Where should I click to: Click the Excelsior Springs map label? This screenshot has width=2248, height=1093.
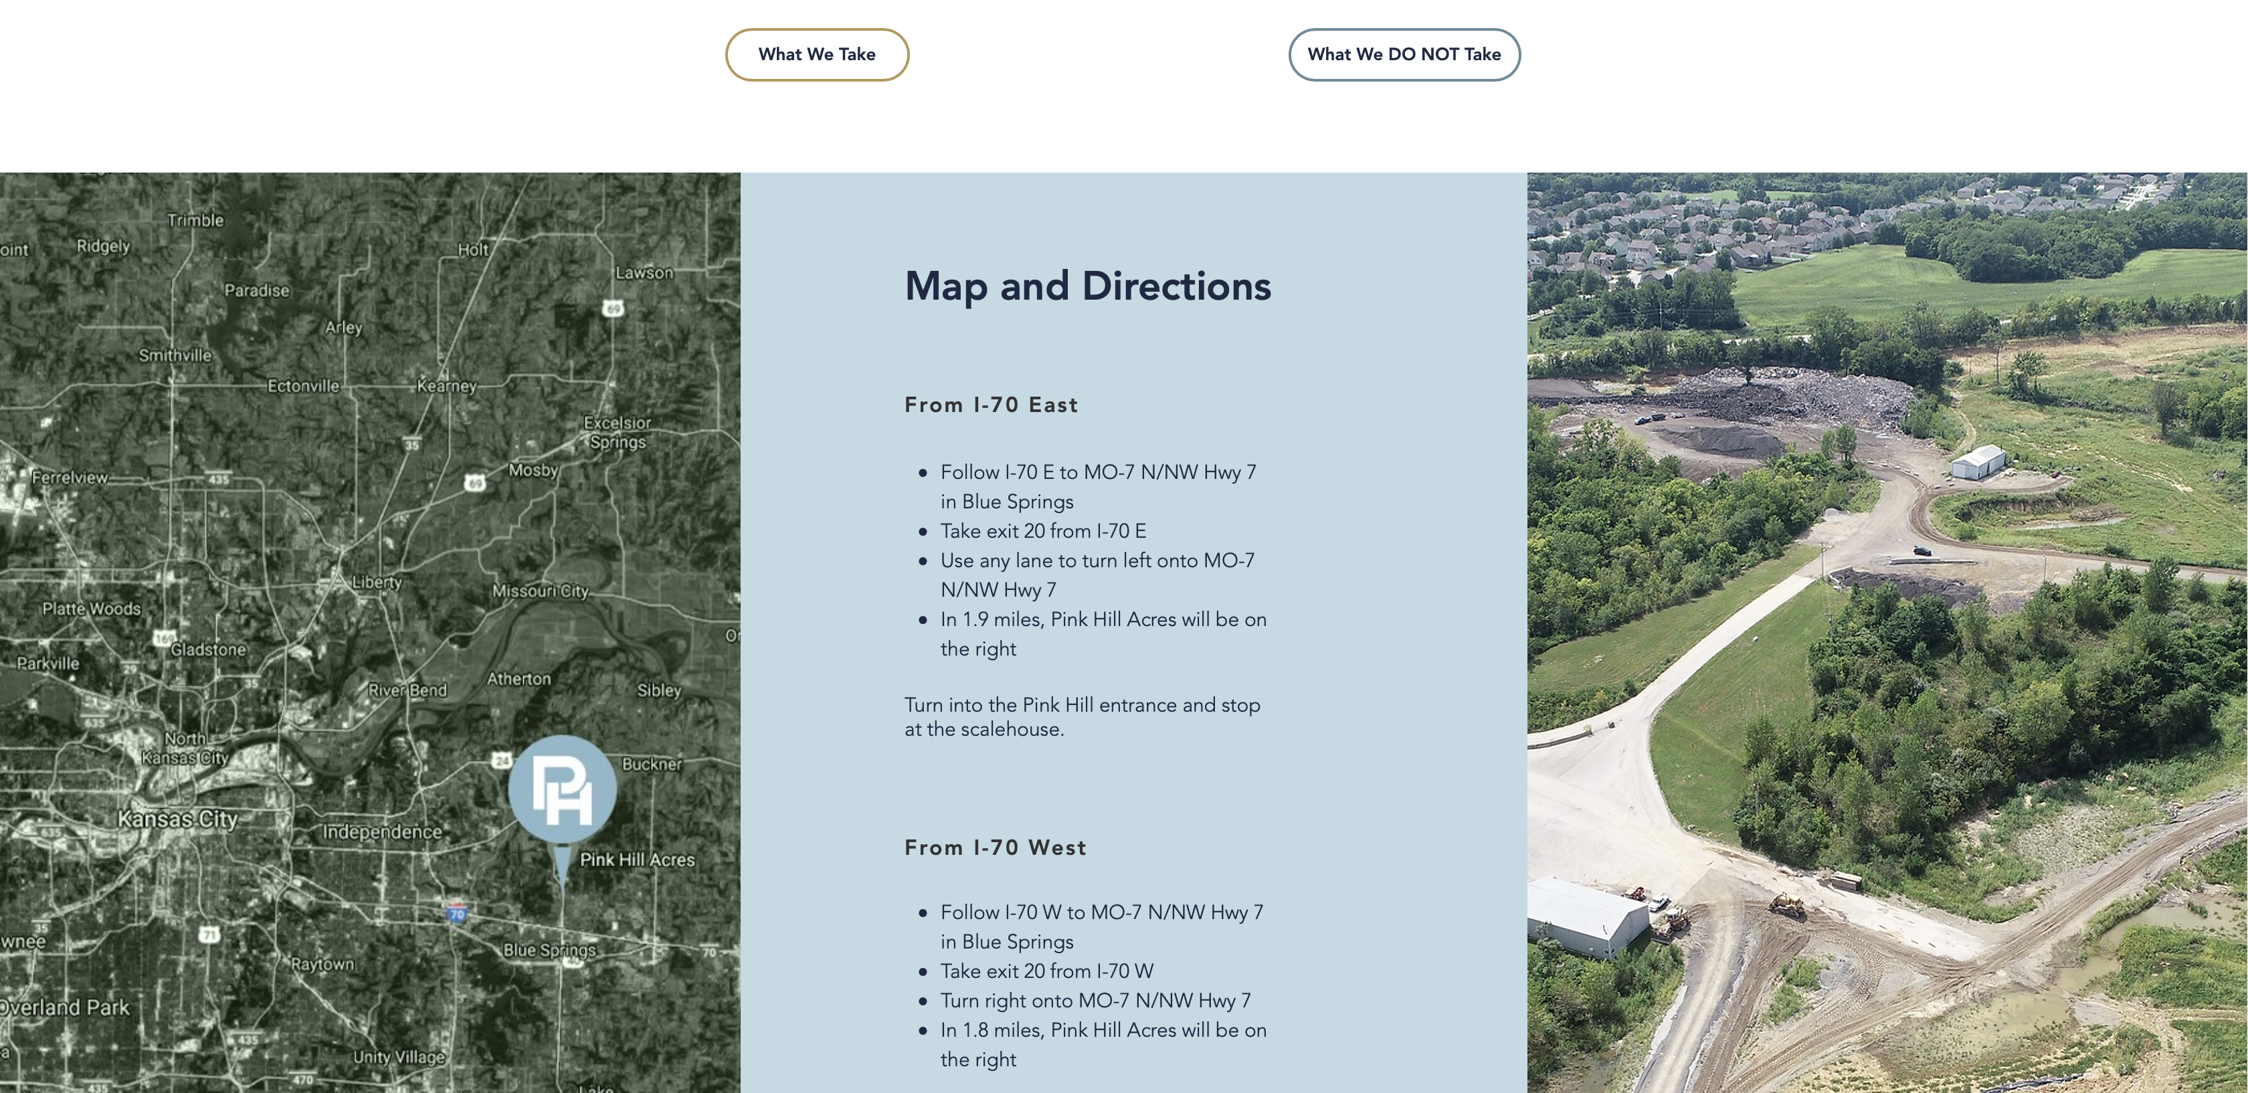pyautogui.click(x=617, y=432)
